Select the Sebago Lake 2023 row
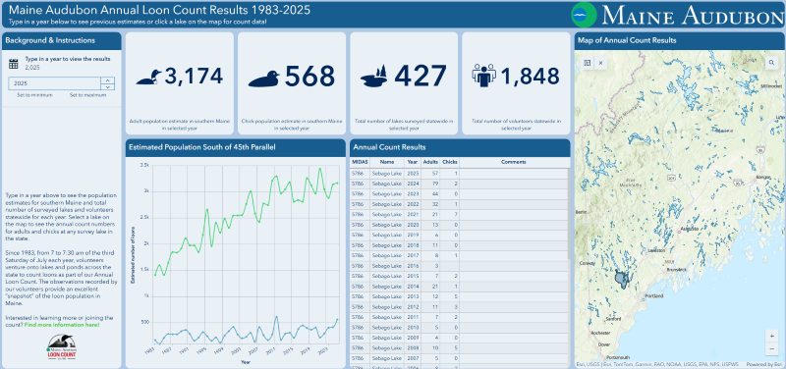Image resolution: width=786 pixels, height=369 pixels. tap(458, 193)
